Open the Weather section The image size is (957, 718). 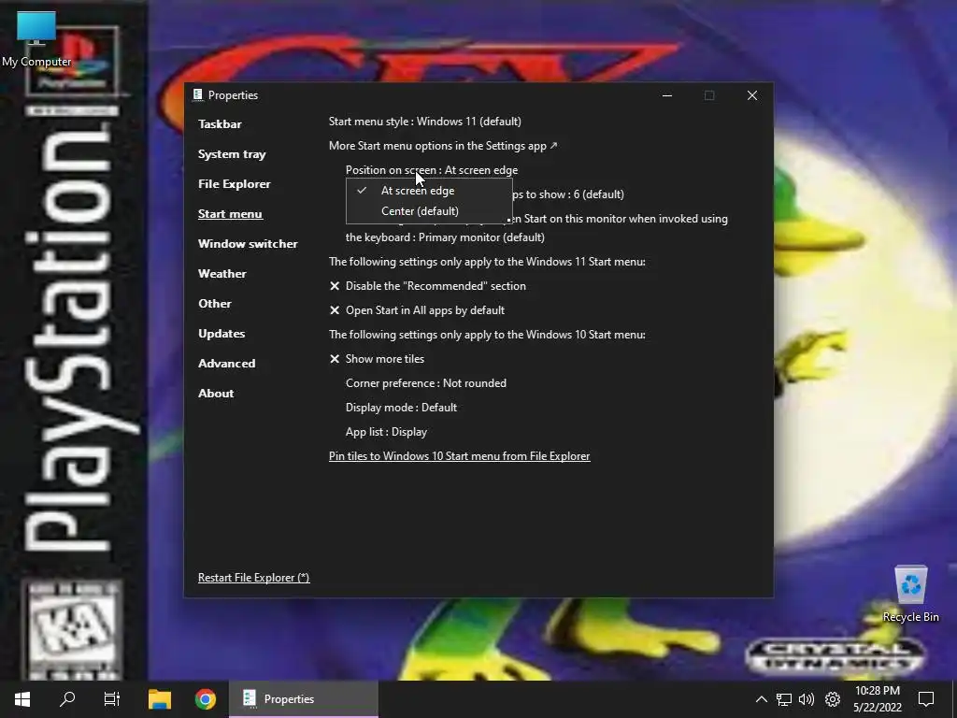(x=222, y=274)
